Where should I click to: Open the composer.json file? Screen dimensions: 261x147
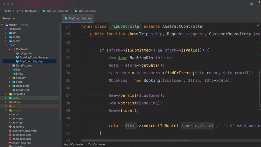coord(21,135)
